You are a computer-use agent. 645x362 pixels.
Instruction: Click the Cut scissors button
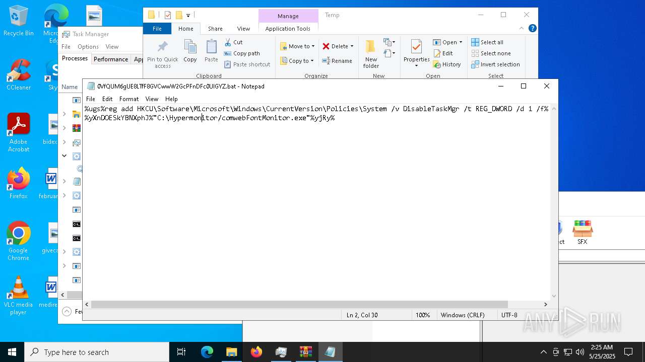tap(234, 42)
